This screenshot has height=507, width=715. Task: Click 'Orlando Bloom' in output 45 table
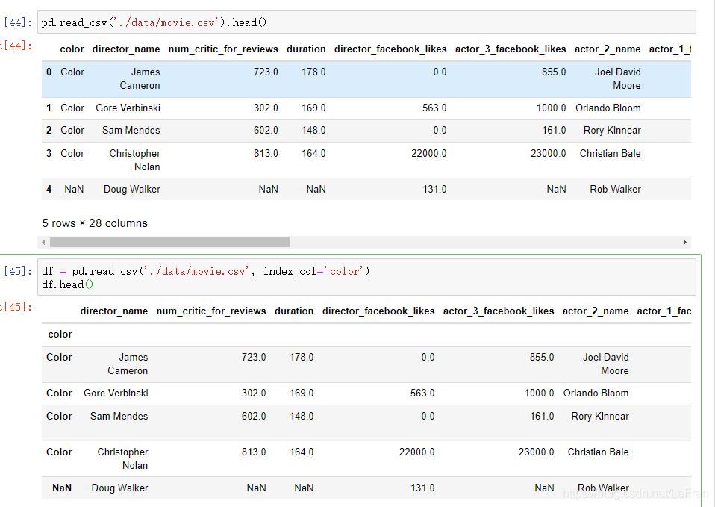[596, 394]
